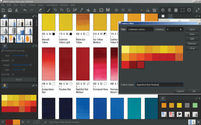Click Reset in Freehand Drawing options
Screen dimensions: 201x125
click(19, 79)
